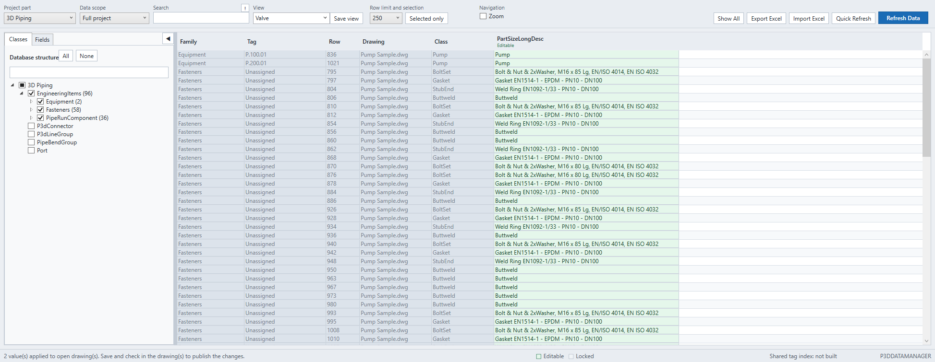Image resolution: width=935 pixels, height=362 pixels.
Task: Enable the Zoom navigation checkbox
Action: tap(483, 16)
